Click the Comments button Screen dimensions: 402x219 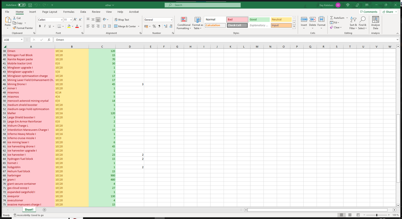pos(368,12)
